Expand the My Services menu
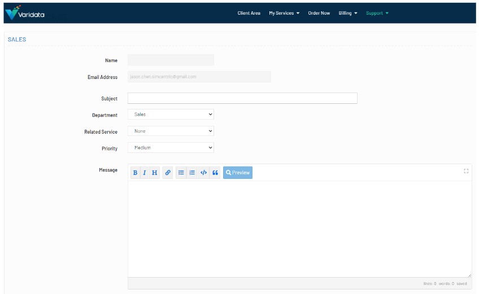Viewport: 479px width, 294px height. coord(284,13)
